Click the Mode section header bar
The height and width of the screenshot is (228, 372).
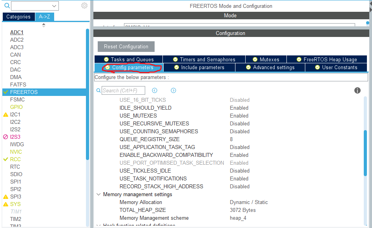click(x=231, y=15)
